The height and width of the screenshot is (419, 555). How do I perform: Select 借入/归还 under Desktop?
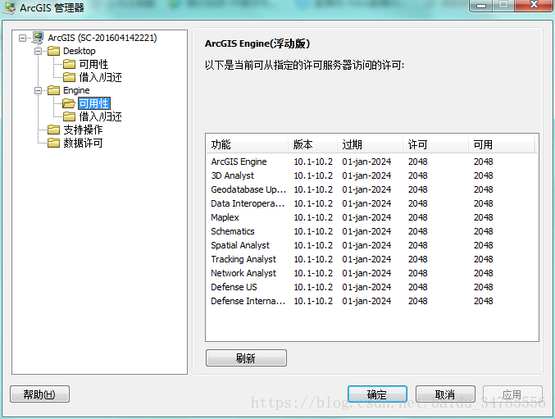pos(101,77)
